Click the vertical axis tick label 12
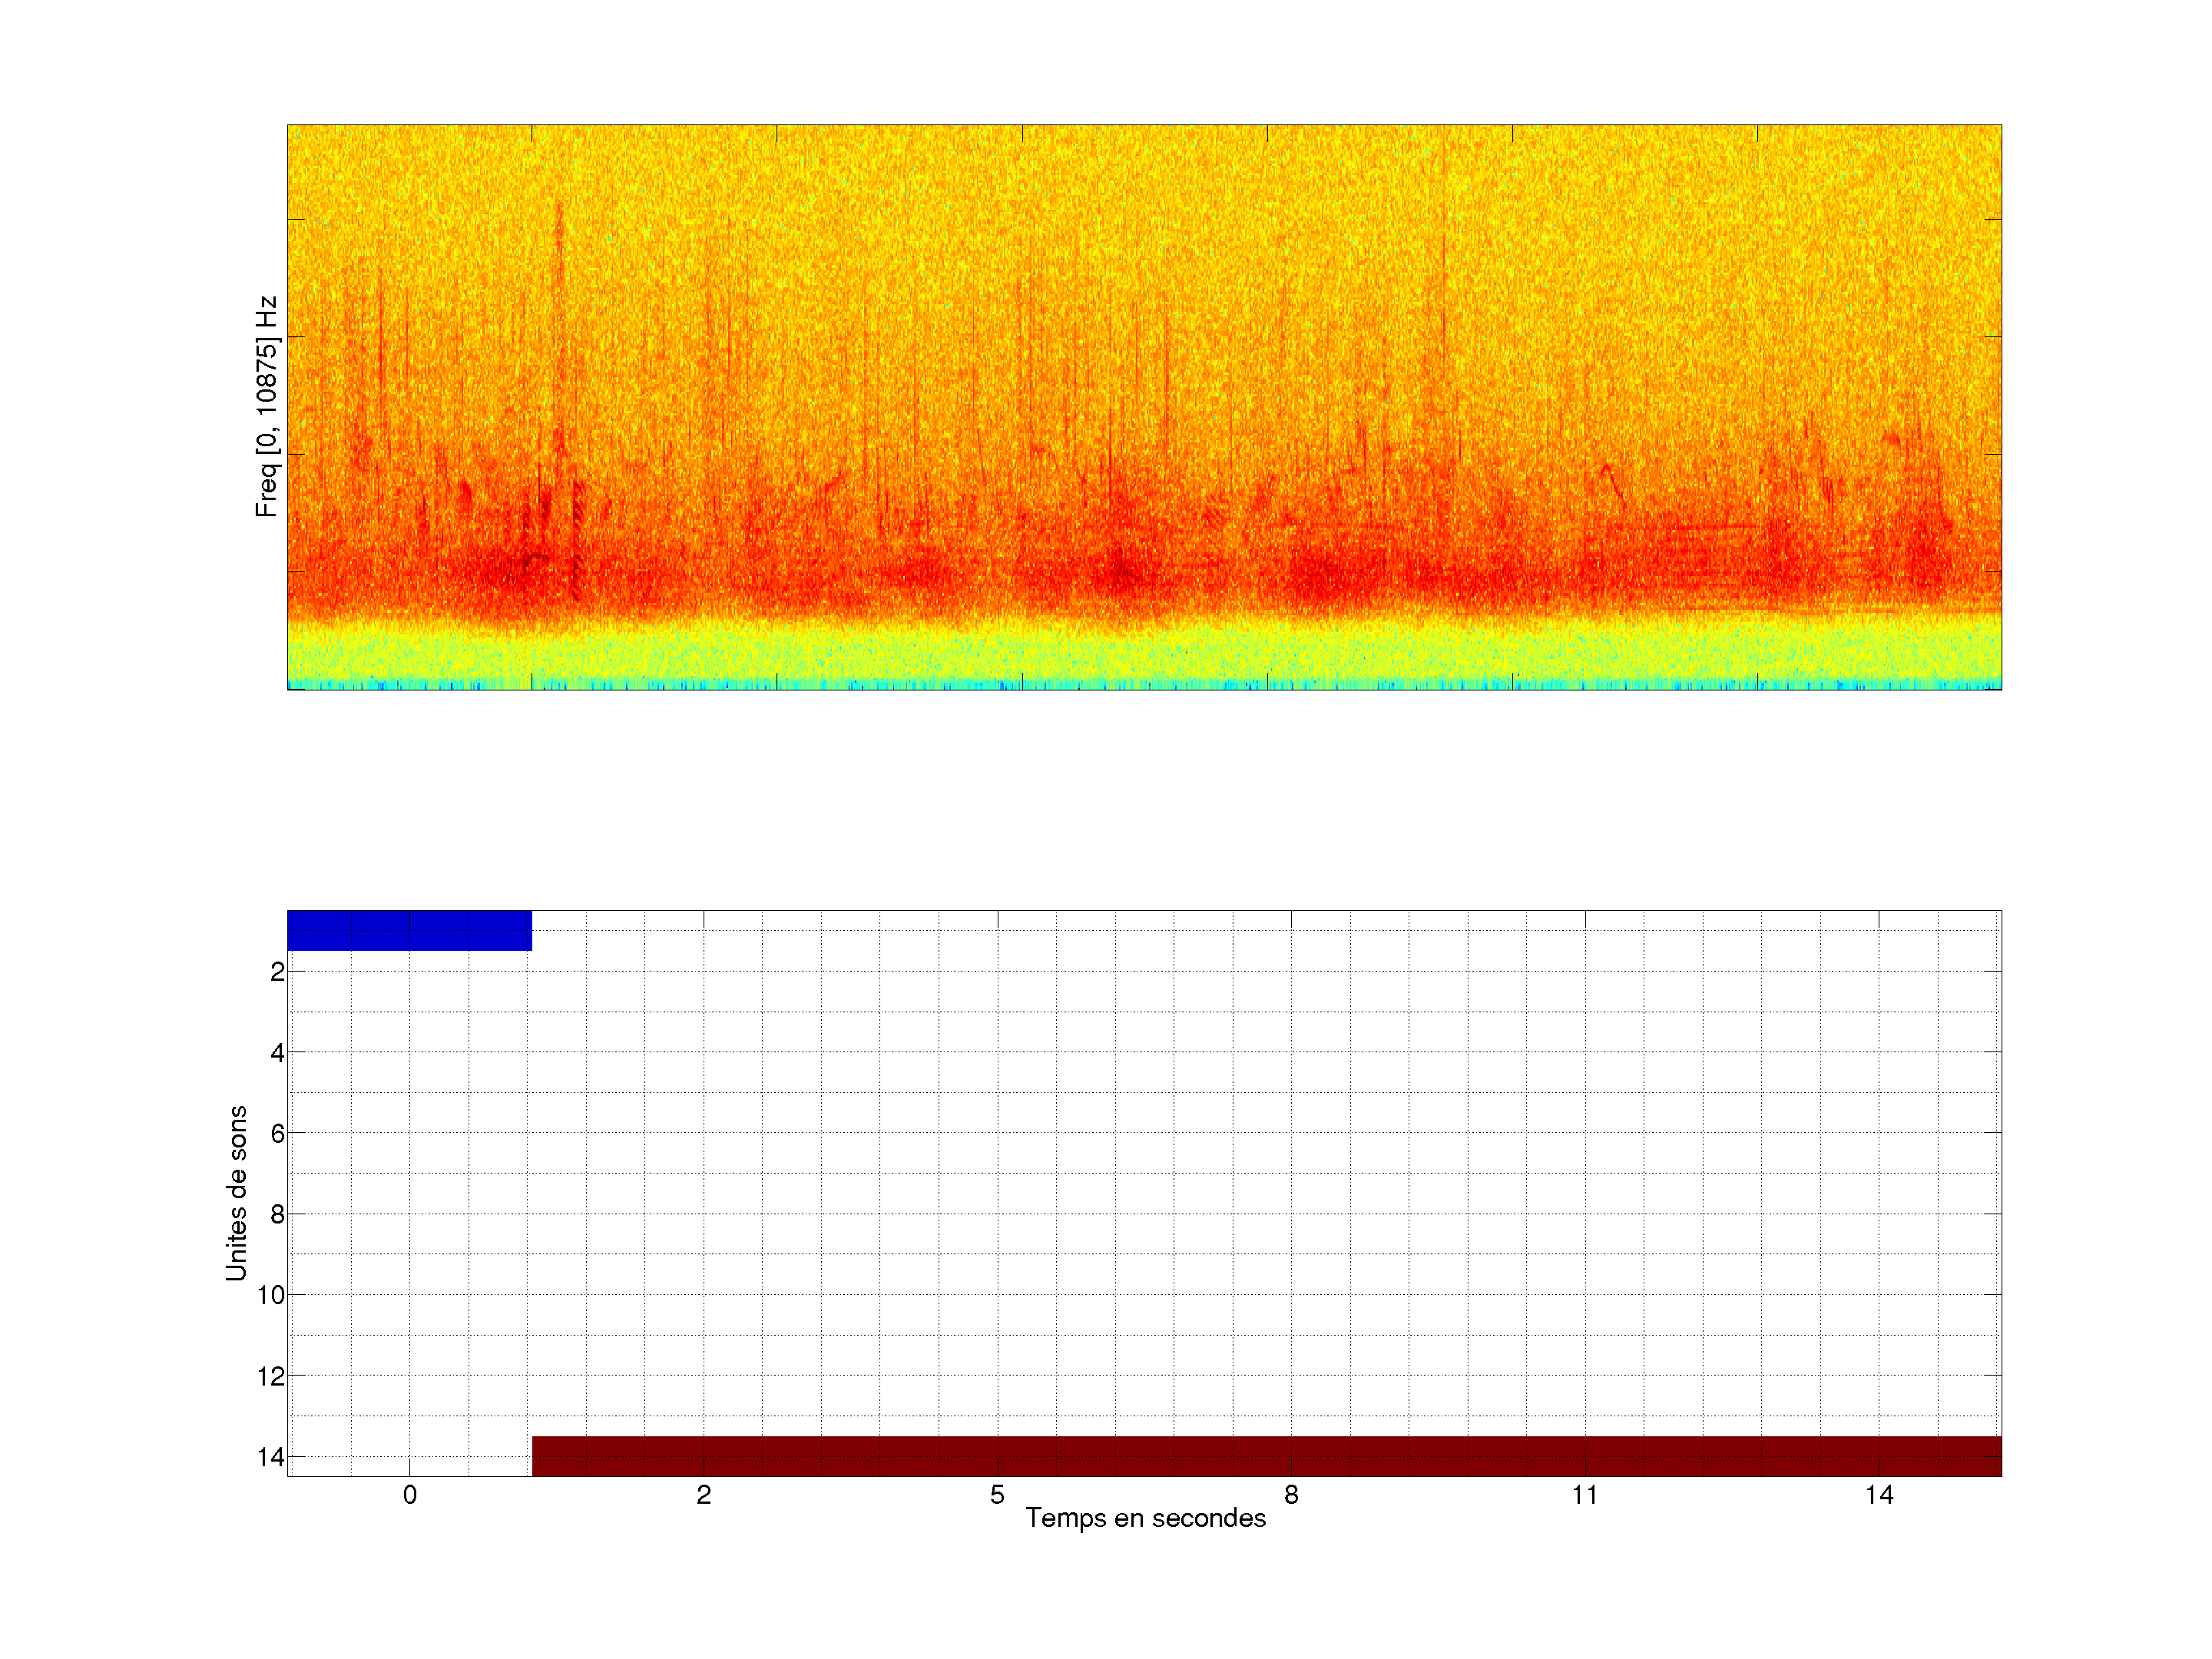2212x1659 pixels. point(271,1376)
